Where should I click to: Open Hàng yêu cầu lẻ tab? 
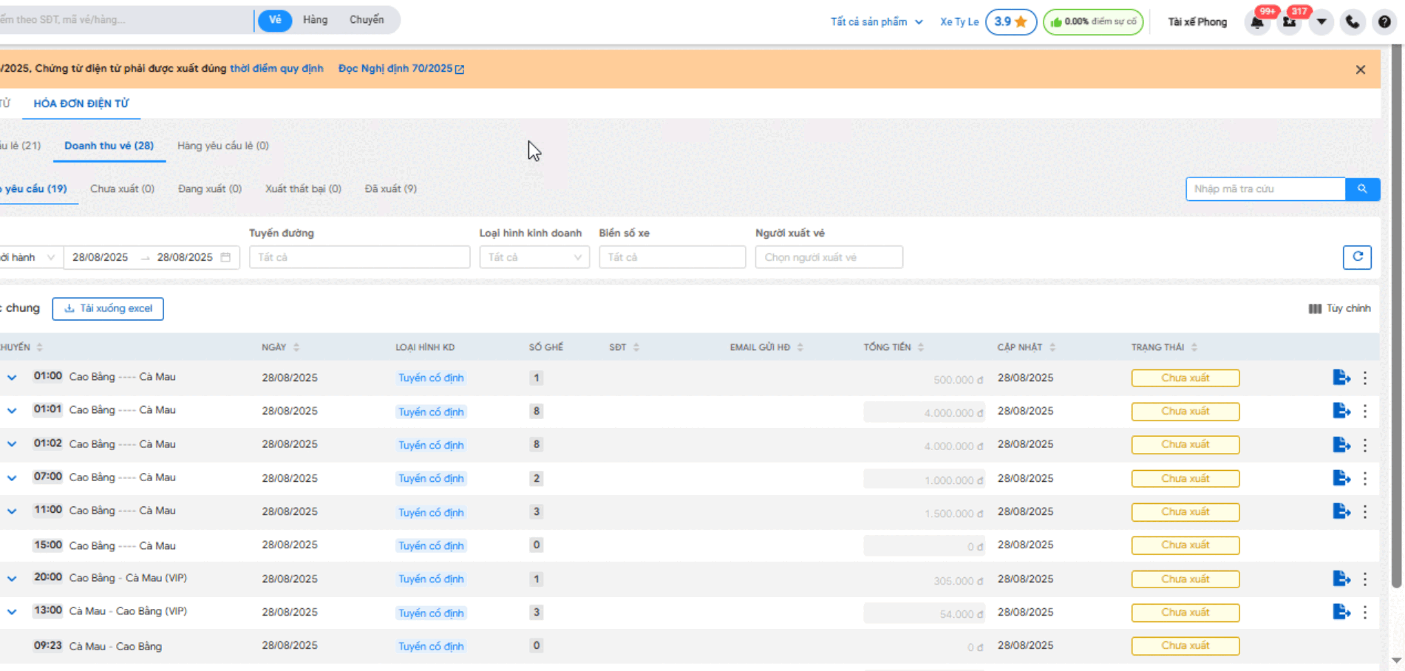click(222, 146)
